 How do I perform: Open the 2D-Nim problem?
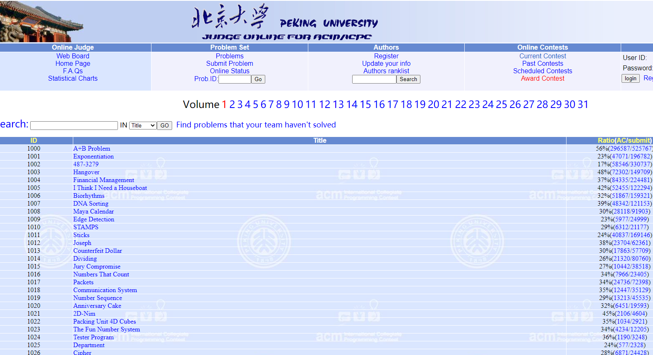point(84,314)
